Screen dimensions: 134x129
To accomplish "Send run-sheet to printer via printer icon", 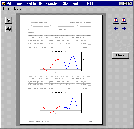I will tap(9, 29).
